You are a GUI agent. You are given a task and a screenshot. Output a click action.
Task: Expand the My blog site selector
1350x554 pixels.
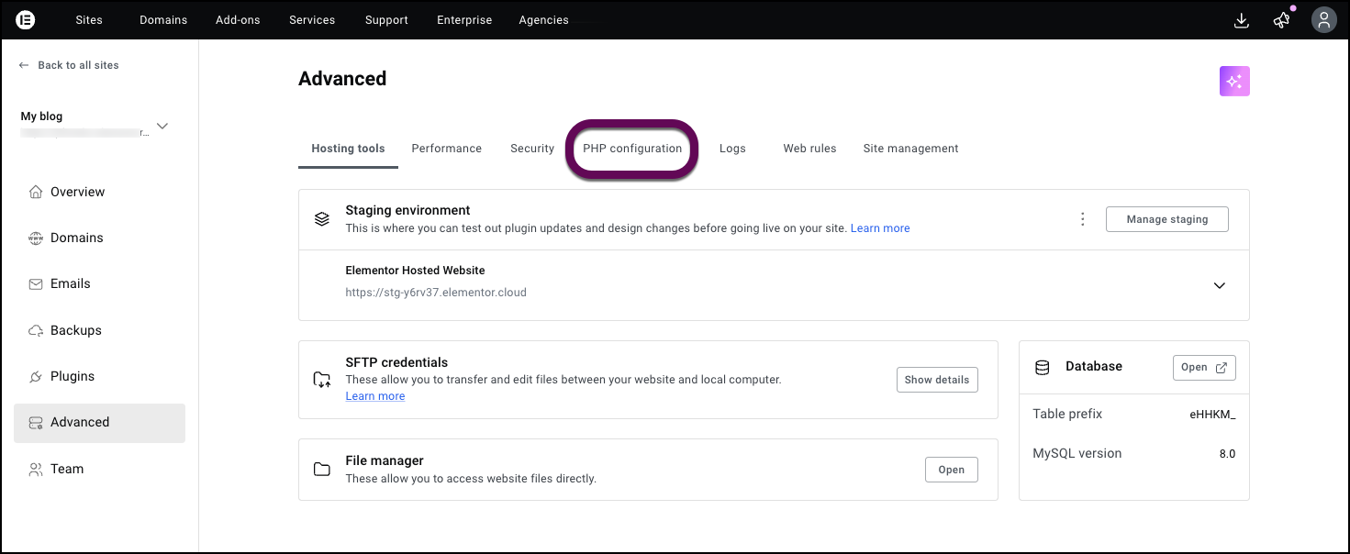pyautogui.click(x=162, y=126)
